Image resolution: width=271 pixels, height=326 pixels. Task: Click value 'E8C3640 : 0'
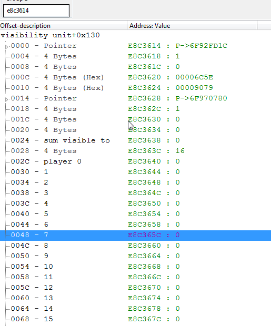pos(154,161)
